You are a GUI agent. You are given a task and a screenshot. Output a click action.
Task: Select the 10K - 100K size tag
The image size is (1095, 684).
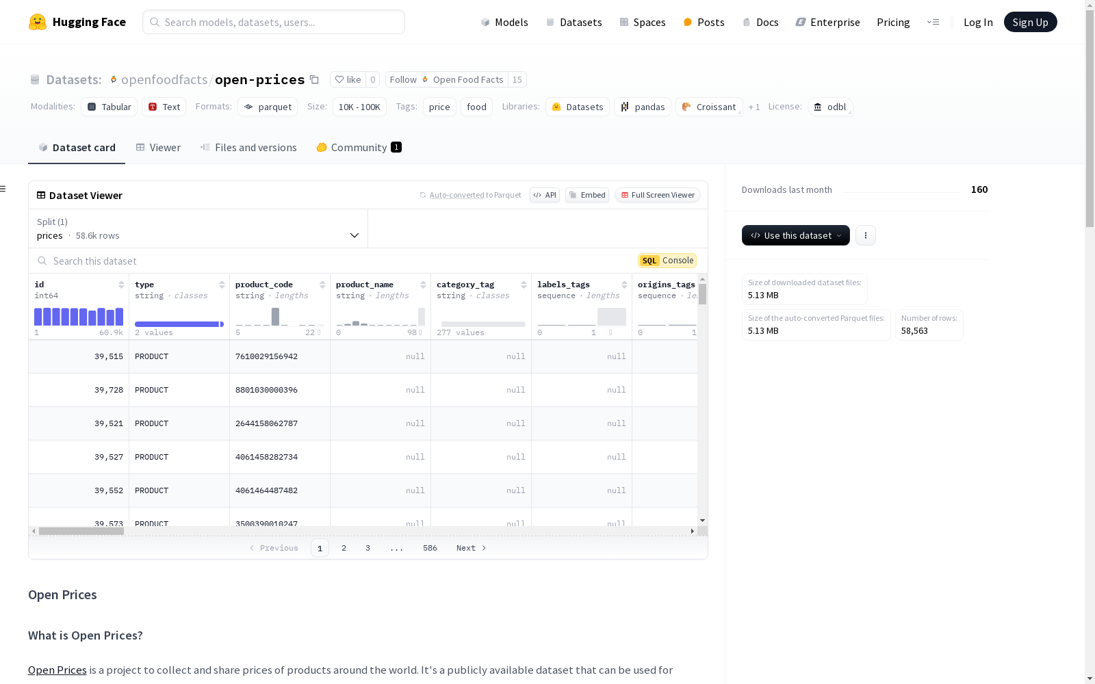point(359,107)
